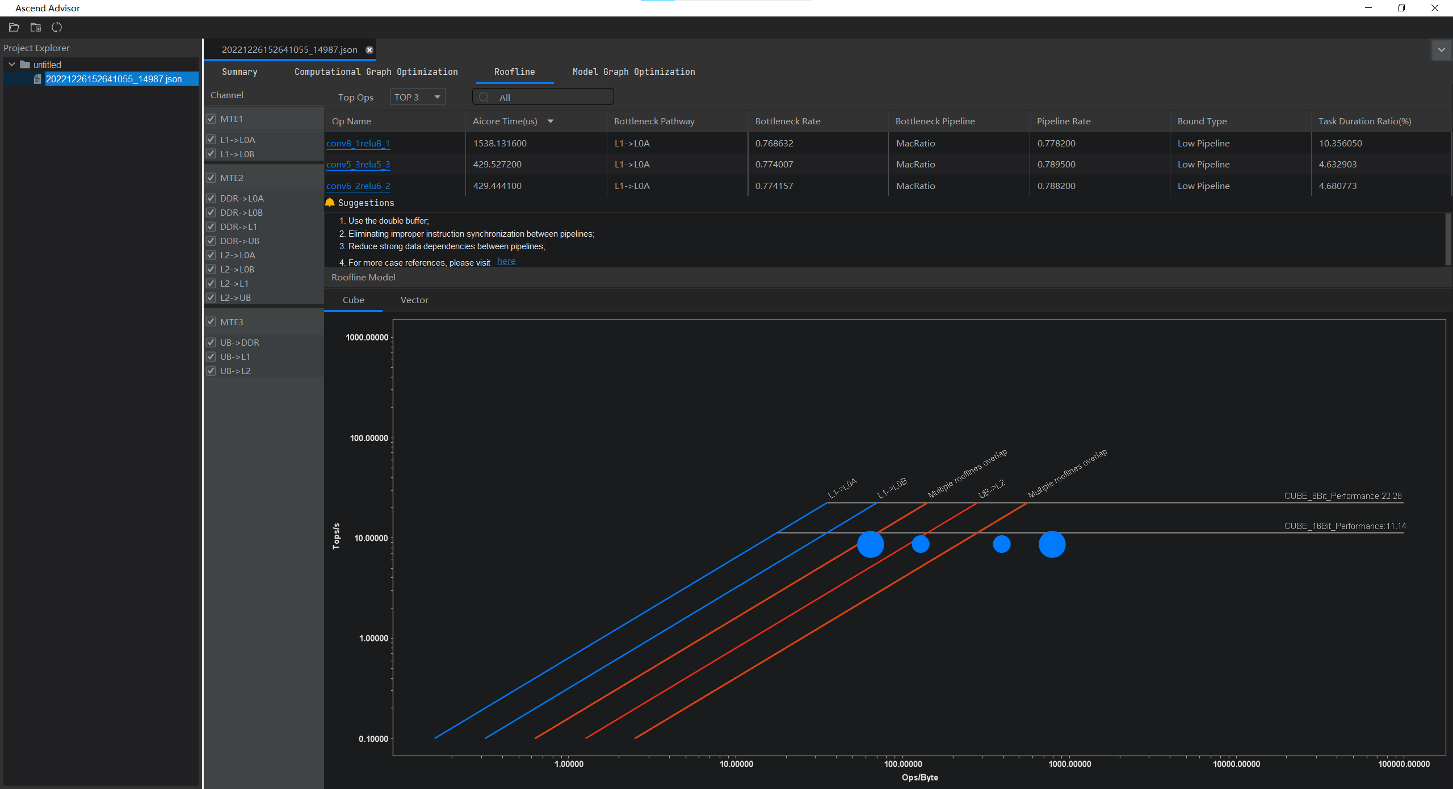Viewport: 1453px width, 789px height.
Task: Select 20221226152641055_14987.json in Project Explorer
Action: 114,79
